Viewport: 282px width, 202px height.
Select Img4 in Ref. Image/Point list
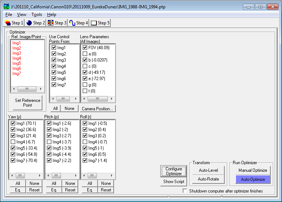pos(16,58)
